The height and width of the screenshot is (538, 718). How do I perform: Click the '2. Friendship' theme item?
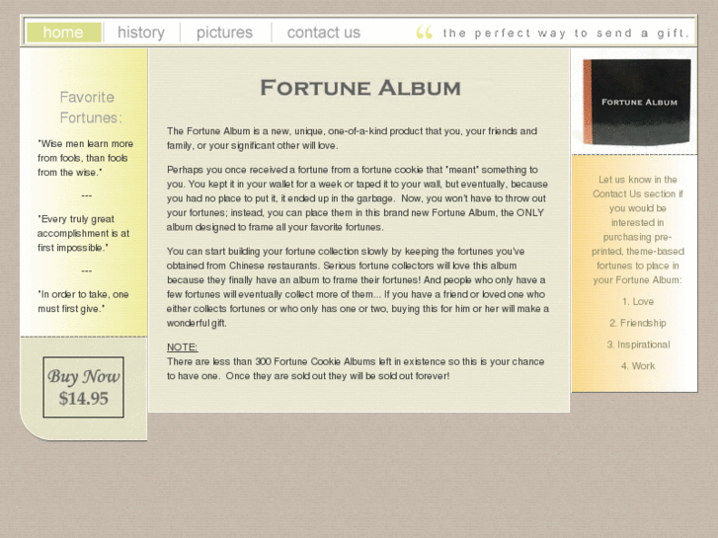[638, 323]
